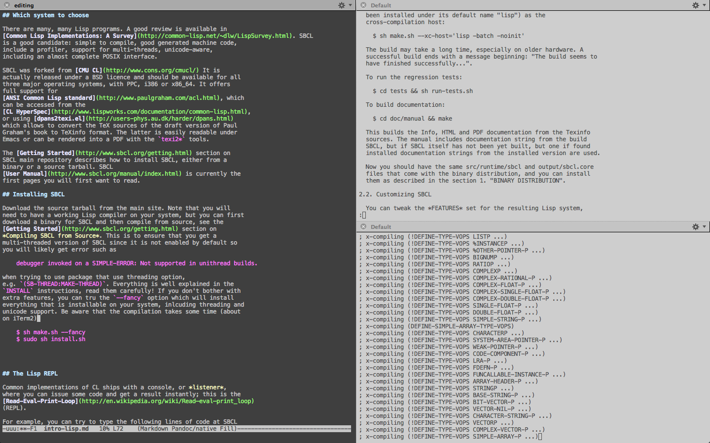Image resolution: width=710 pixels, height=443 pixels.
Task: Open the CMU CL cons.org link
Action: 151,70
